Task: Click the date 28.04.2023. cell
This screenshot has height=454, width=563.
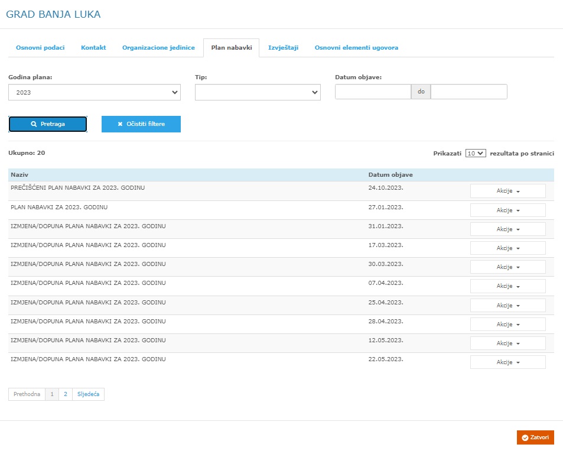Action: [x=386, y=321]
